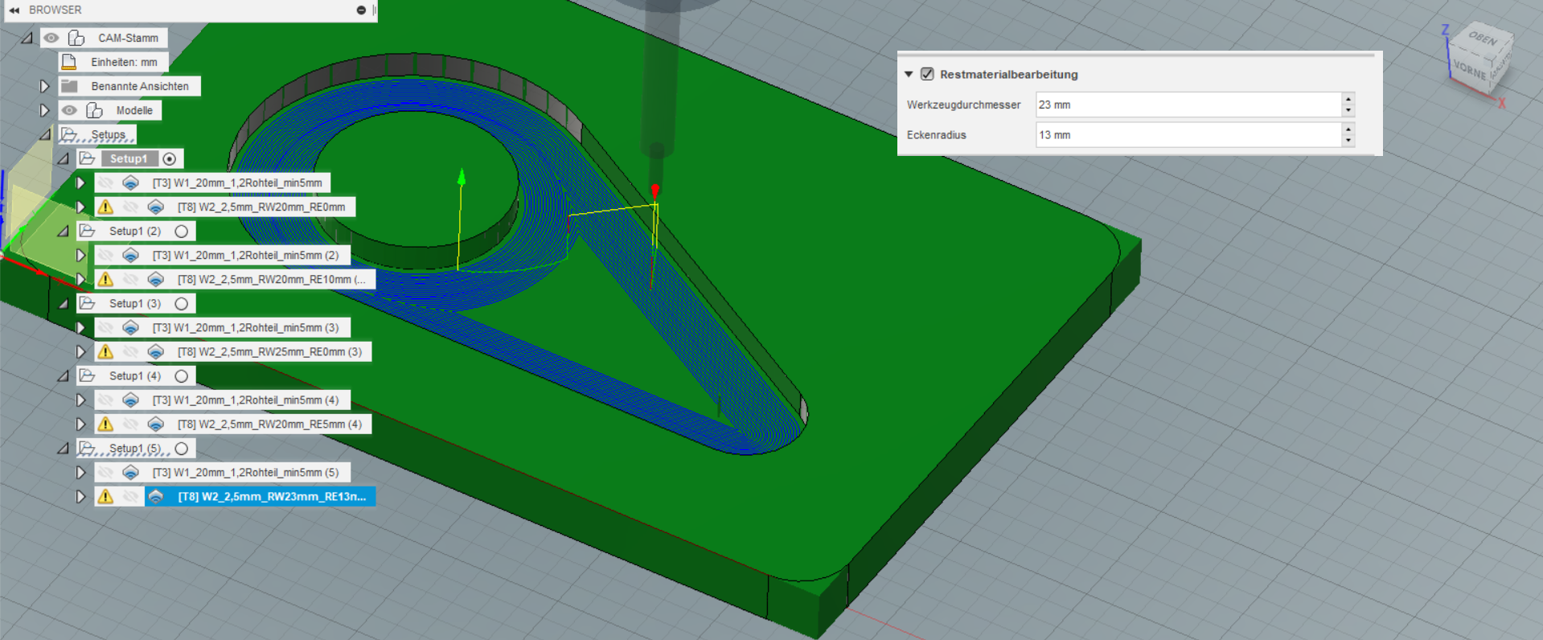Click the toolpath icon of W1_20mm_1,2Rohteil_min5mm (5)
Viewport: 1543px width, 640px height.
(130, 472)
